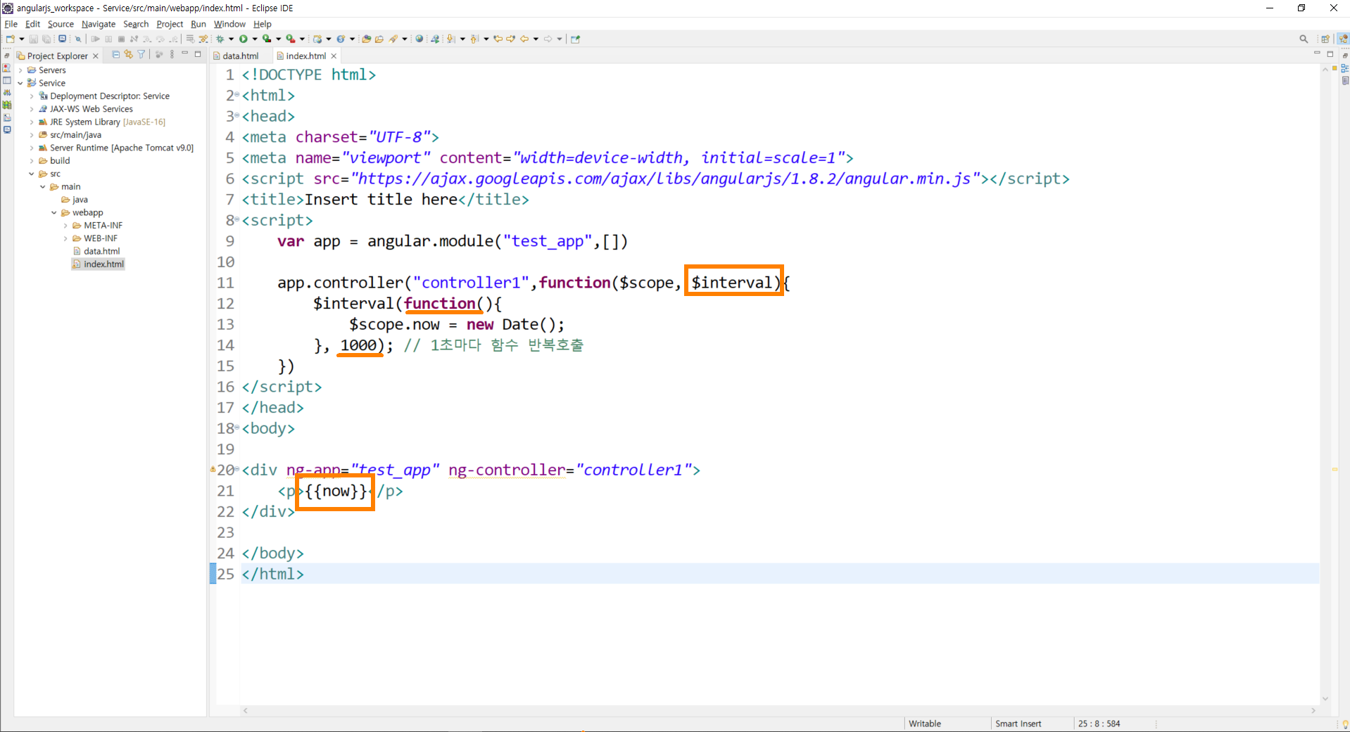Open the Run dropdown arrow
Viewport: 1350px width, 732px height.
pyautogui.click(x=255, y=39)
